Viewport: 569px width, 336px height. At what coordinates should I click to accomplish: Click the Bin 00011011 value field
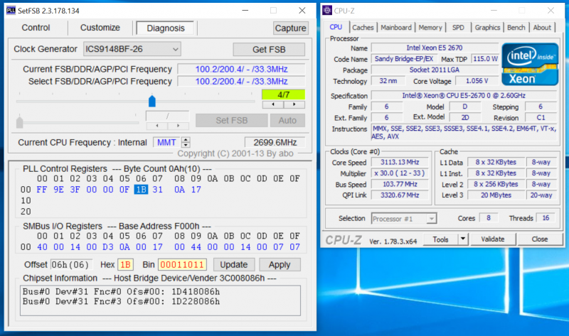coord(182,264)
